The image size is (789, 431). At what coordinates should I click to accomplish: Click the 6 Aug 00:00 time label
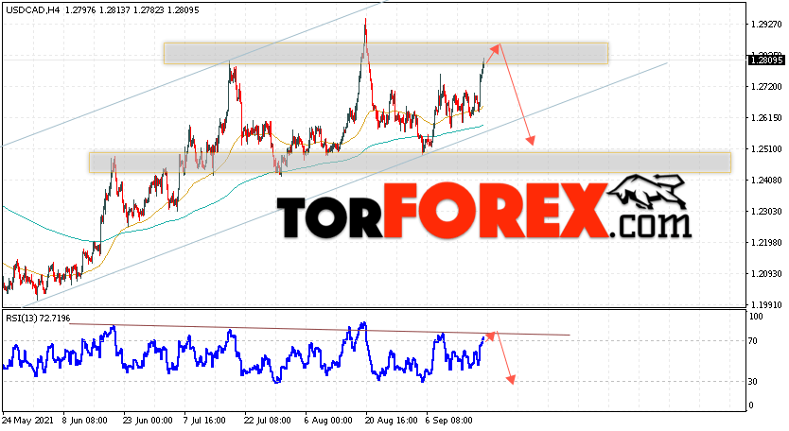pyautogui.click(x=327, y=421)
